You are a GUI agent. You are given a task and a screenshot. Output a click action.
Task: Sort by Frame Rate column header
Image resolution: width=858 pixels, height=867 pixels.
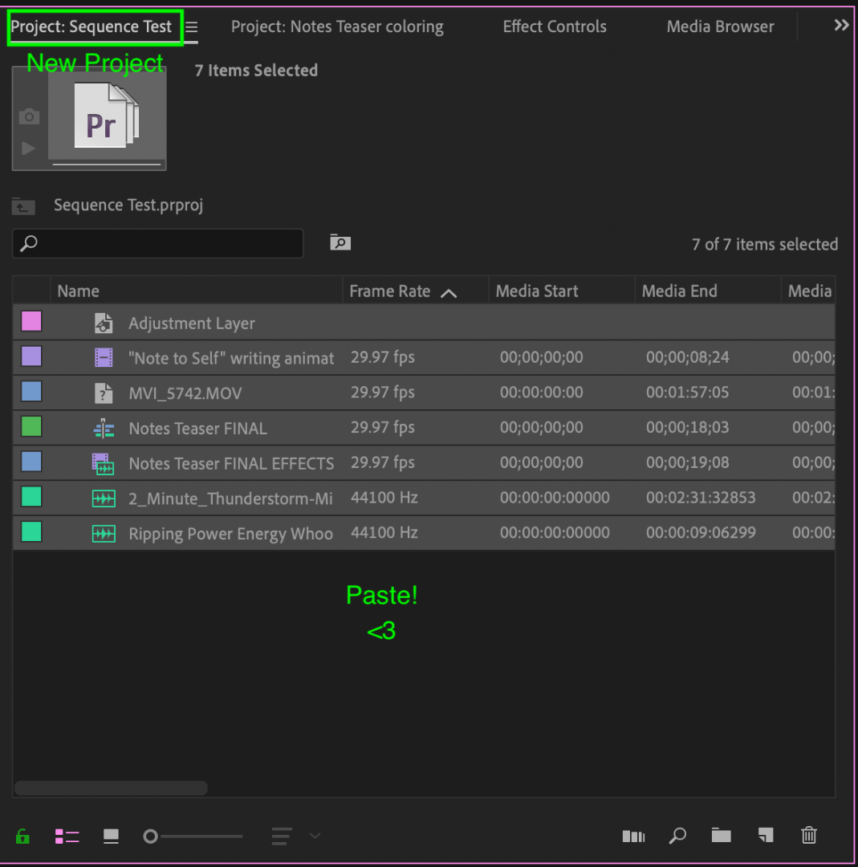pyautogui.click(x=390, y=291)
